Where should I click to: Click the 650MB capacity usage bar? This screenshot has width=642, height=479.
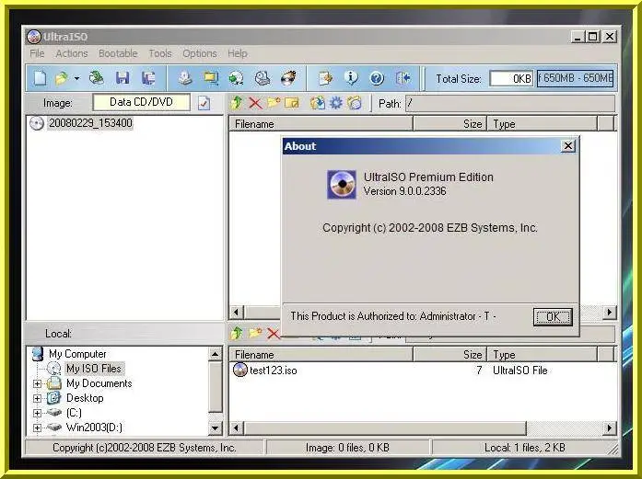pos(576,78)
